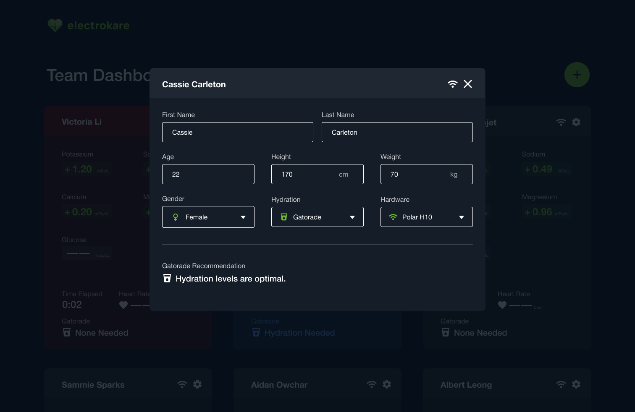635x412 pixels.
Task: Click the Weight input field
Action: [x=427, y=174]
